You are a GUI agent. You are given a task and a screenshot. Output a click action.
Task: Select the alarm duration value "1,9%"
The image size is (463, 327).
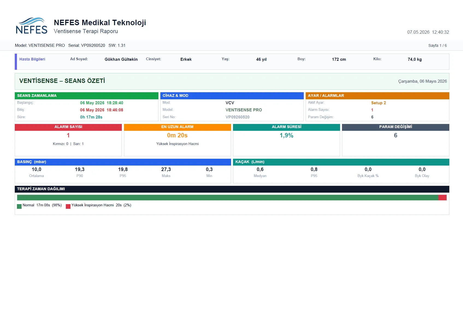pos(287,135)
